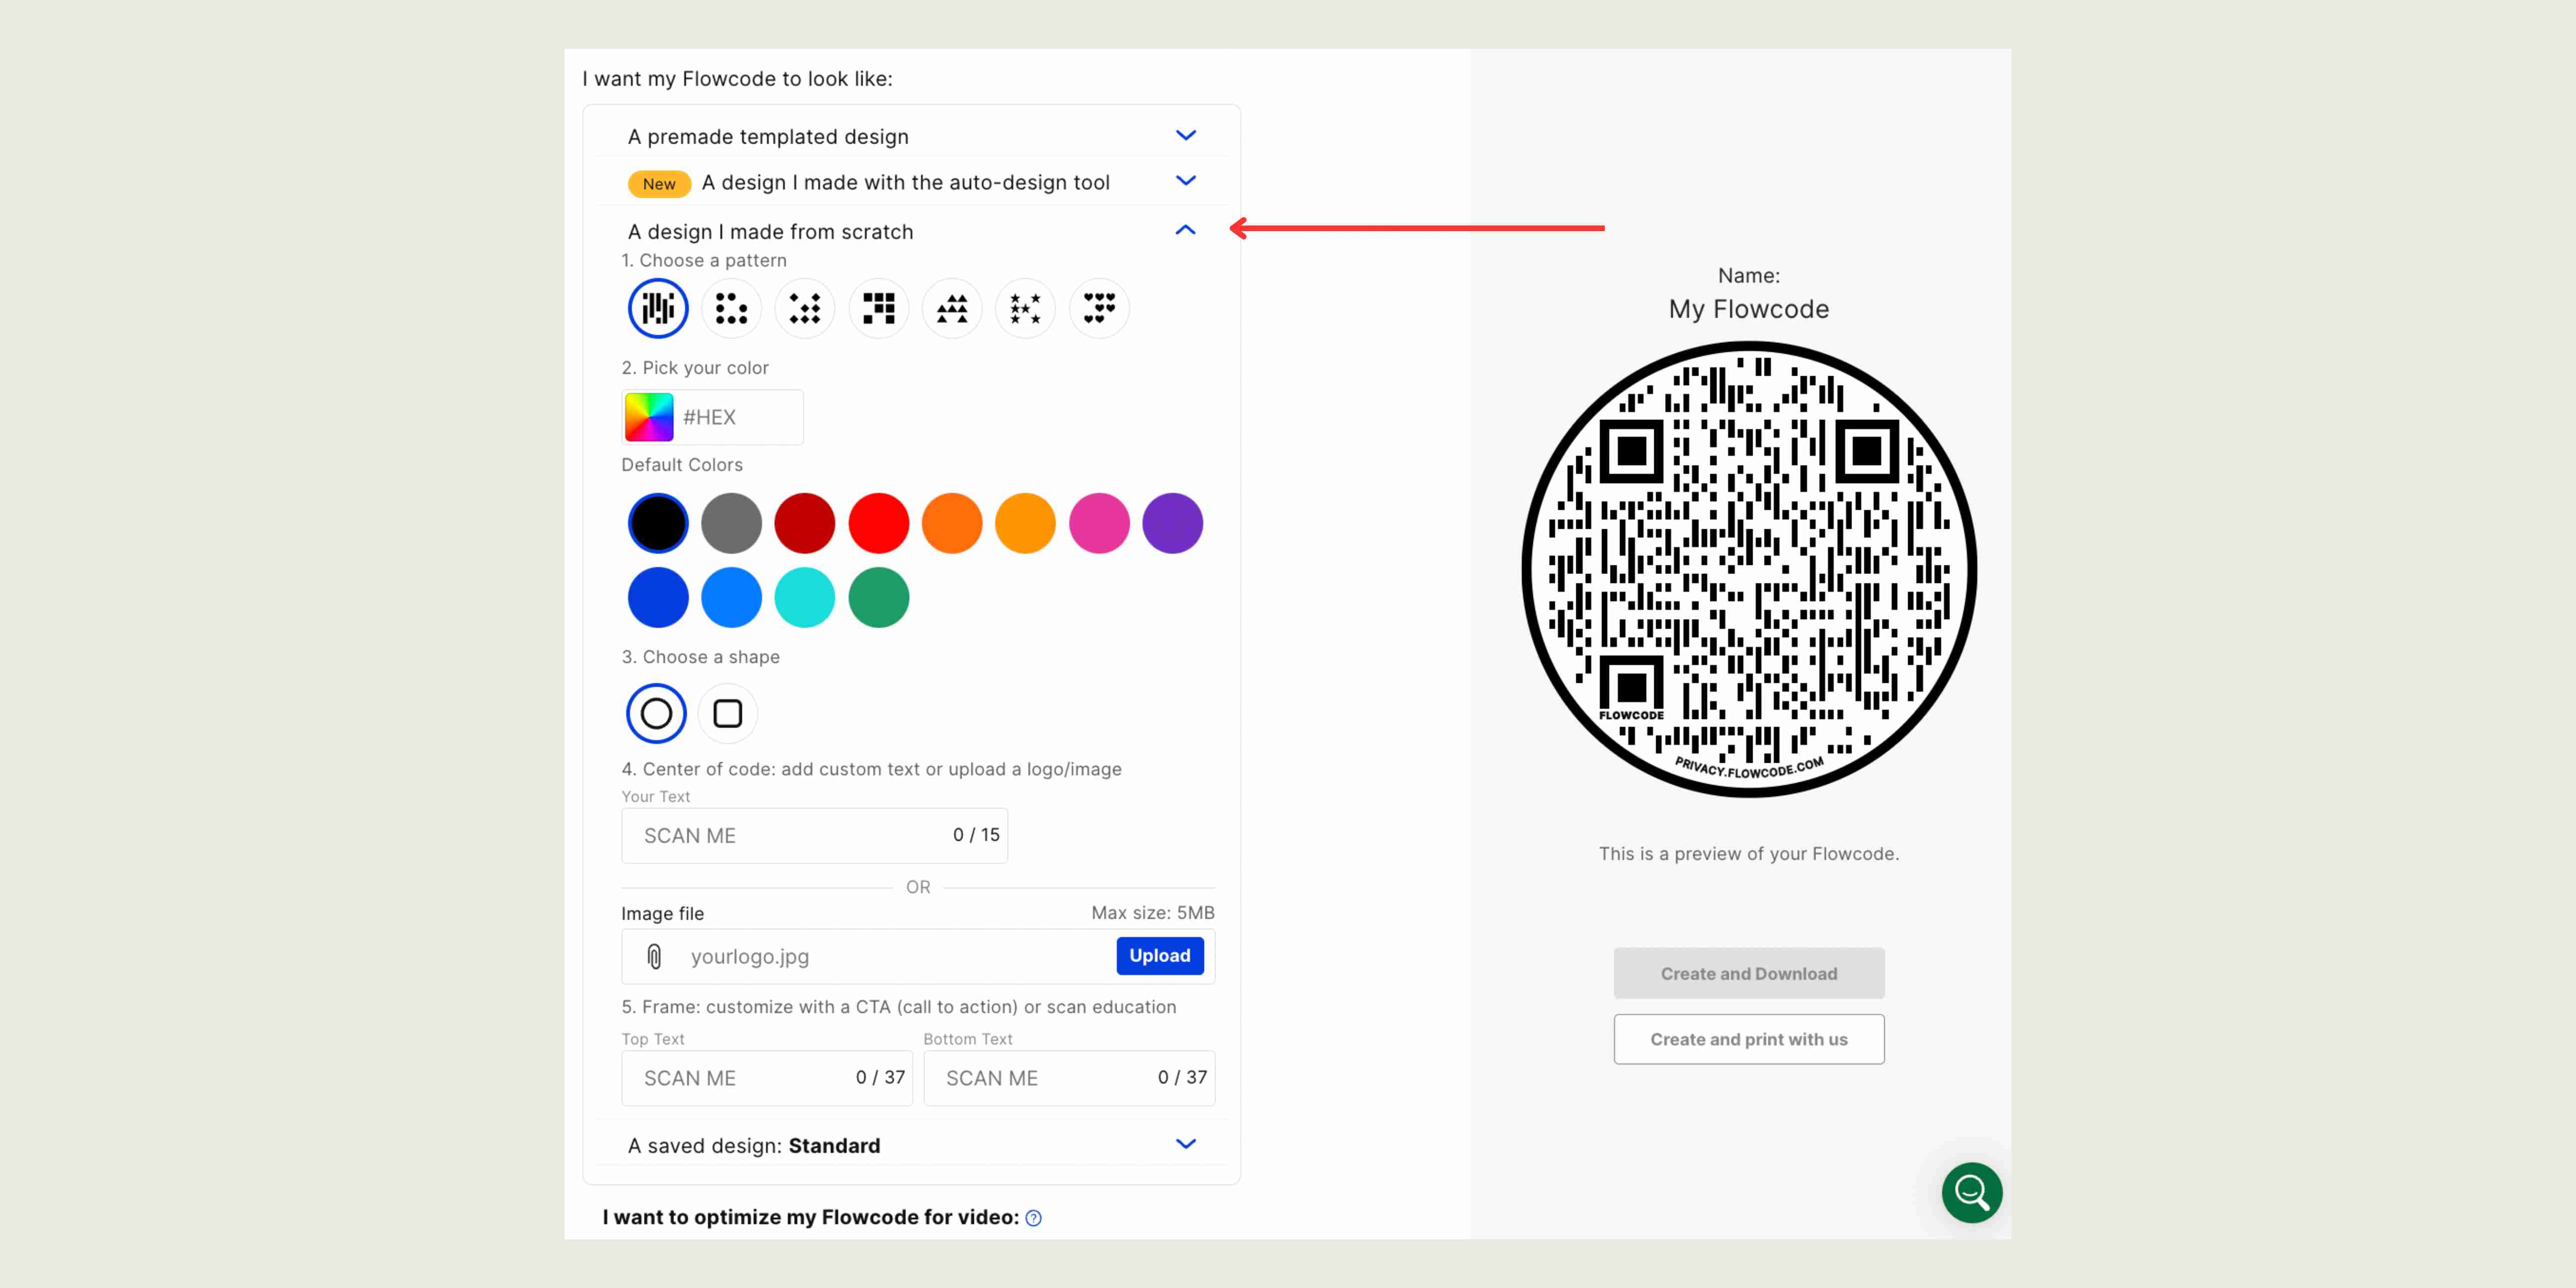Open the green search chat bubble
This screenshot has height=1288, width=2576.
click(x=1972, y=1192)
